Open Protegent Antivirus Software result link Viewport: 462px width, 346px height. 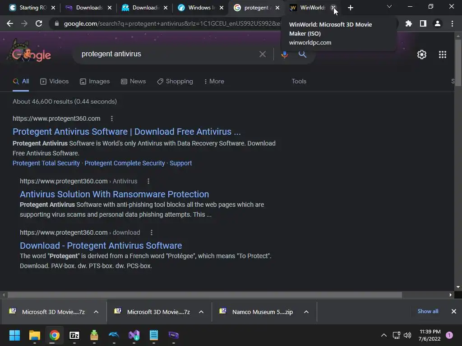click(127, 132)
